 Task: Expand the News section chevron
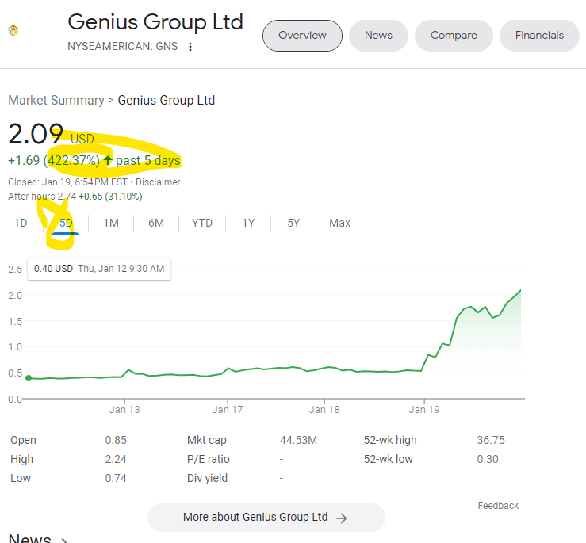pos(65,540)
